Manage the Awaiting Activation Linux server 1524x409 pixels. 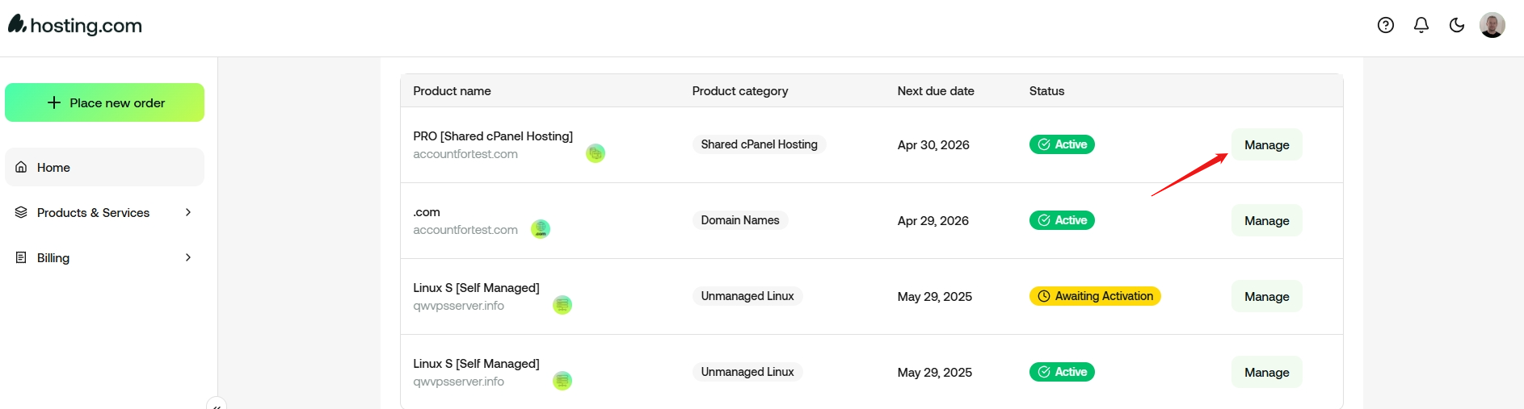1266,296
